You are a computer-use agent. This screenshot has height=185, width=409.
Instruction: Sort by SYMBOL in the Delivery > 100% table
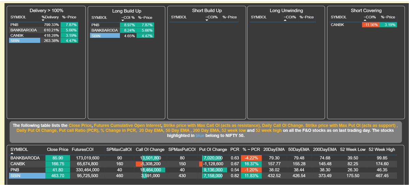18,17
